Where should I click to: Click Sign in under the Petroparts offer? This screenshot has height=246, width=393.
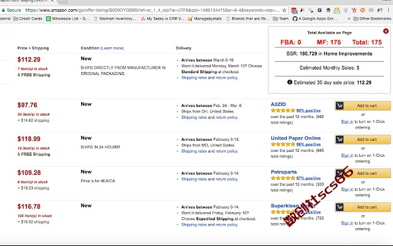pyautogui.click(x=347, y=189)
